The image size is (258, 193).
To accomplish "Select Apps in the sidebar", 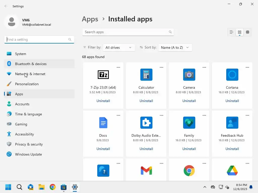I will click(39, 94).
